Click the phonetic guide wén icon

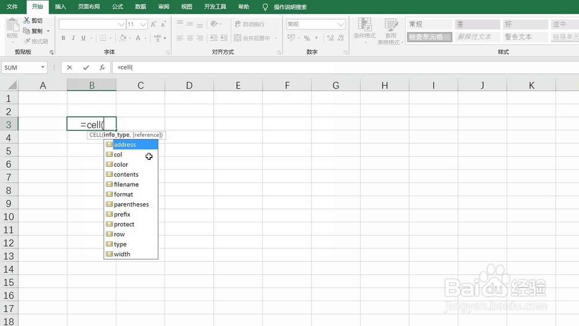(x=157, y=38)
